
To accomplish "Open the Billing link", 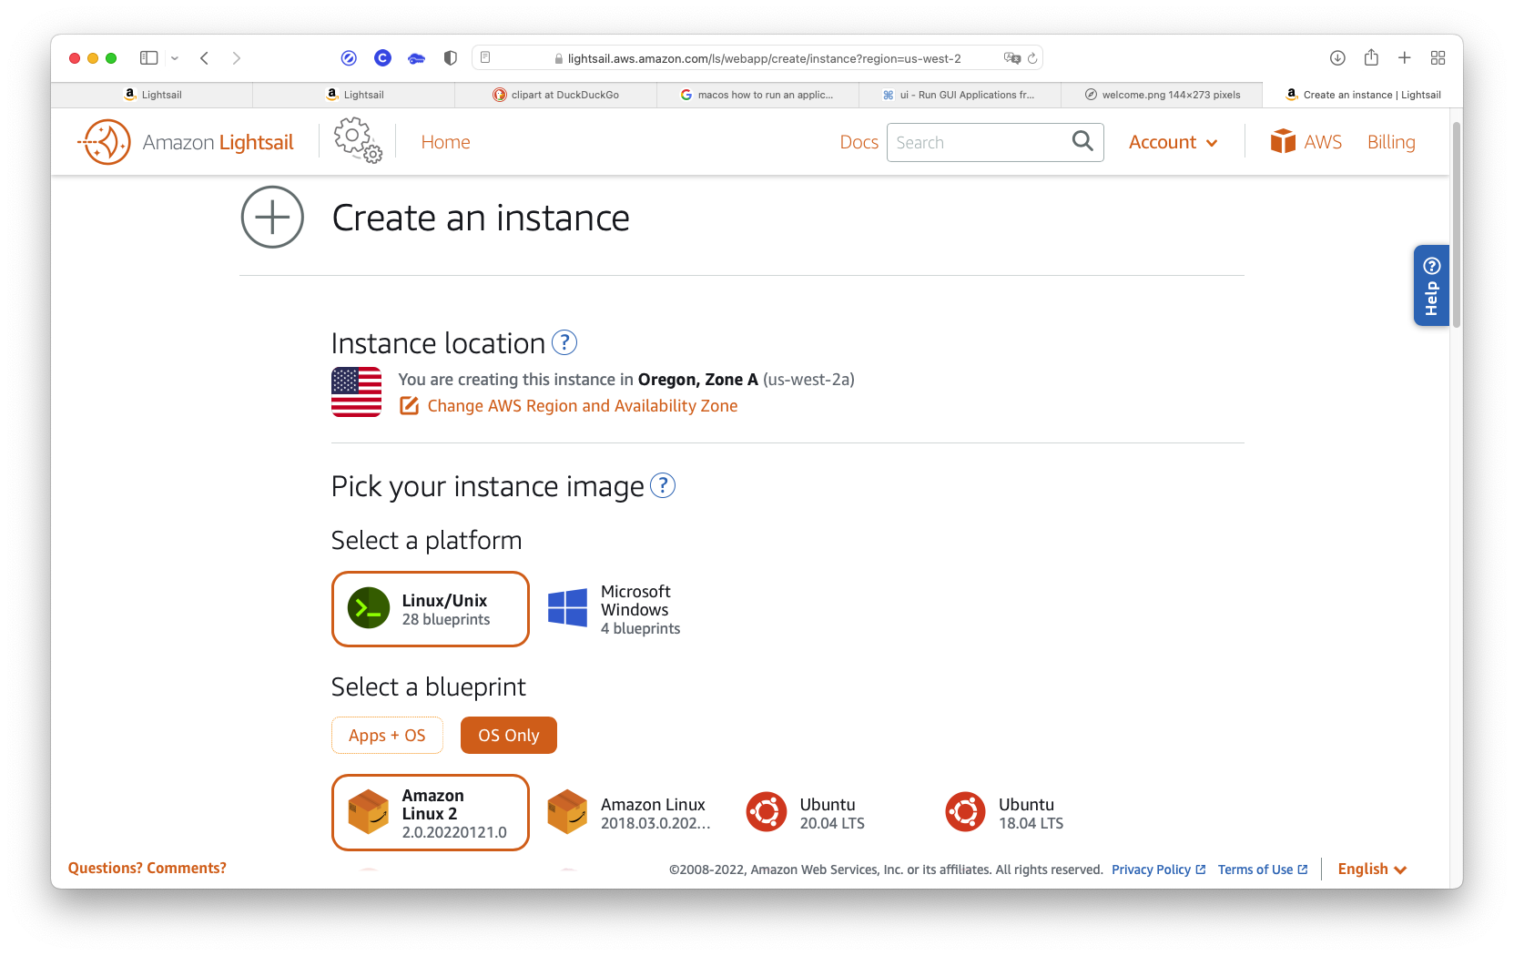I will point(1391,142).
